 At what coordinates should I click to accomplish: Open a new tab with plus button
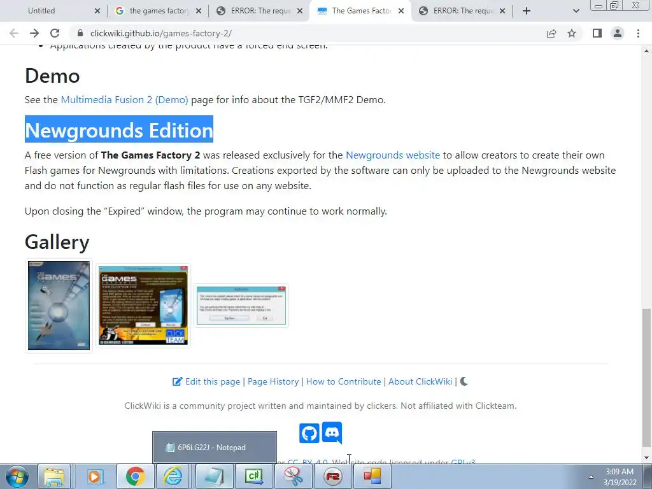(x=527, y=11)
